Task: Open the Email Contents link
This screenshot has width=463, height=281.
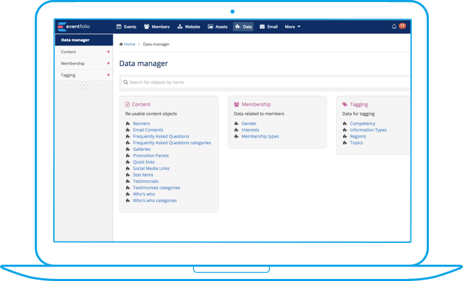Action: coord(148,130)
